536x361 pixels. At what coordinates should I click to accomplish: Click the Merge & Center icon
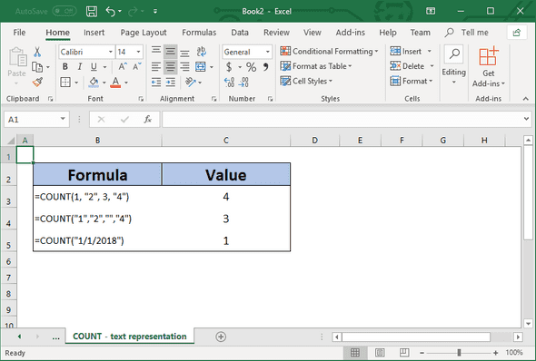201,66
